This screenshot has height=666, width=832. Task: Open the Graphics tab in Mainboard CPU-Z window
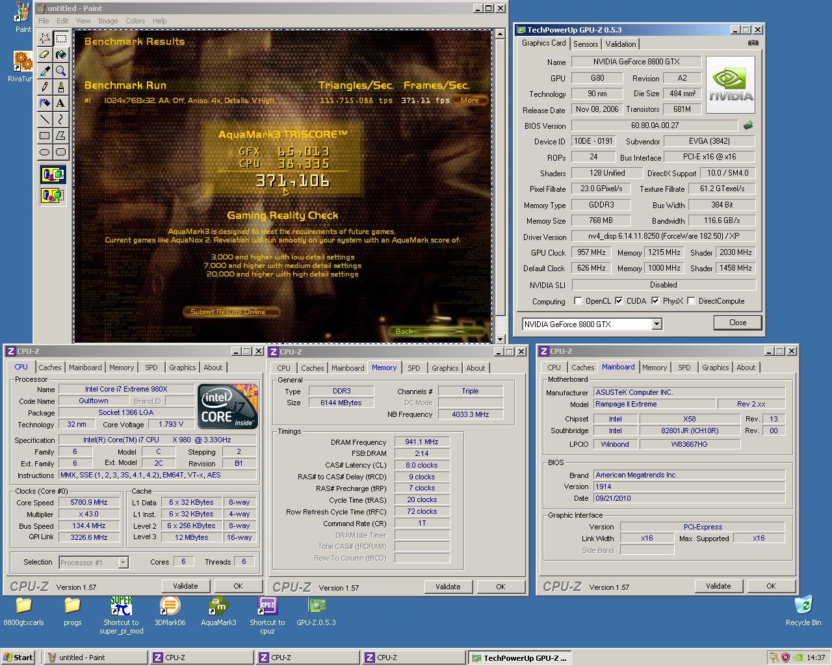tap(716, 367)
